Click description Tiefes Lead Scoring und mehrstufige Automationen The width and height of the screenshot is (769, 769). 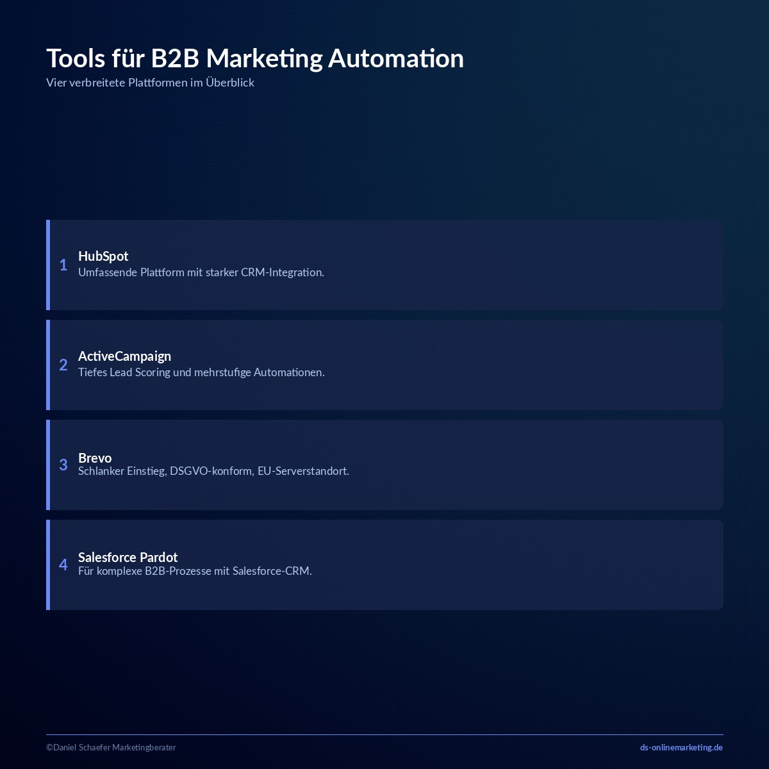point(201,372)
